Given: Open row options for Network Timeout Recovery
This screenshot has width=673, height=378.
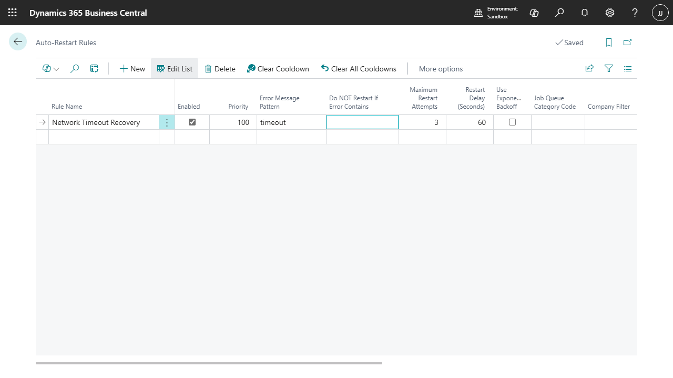Looking at the screenshot, I should (x=167, y=122).
